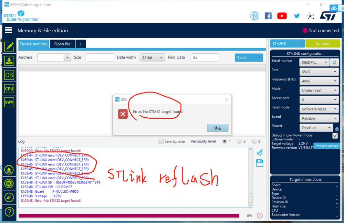The height and width of the screenshot is (223, 344).
Task: Click the eraser full chip erase icon
Action: tap(9, 198)
